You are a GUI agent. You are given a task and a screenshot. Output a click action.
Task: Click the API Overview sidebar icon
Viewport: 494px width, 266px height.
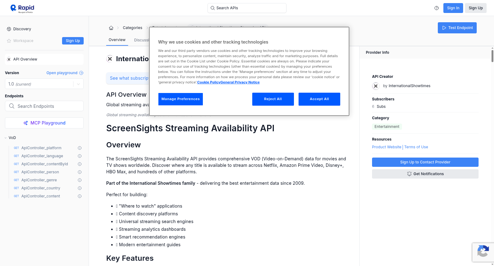(x=9, y=59)
